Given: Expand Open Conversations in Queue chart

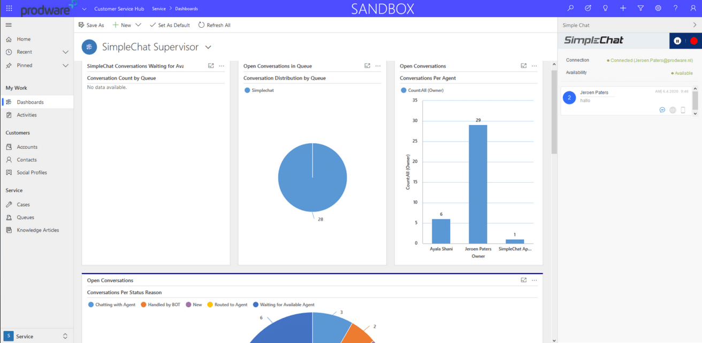Looking at the screenshot, I should coord(367,66).
